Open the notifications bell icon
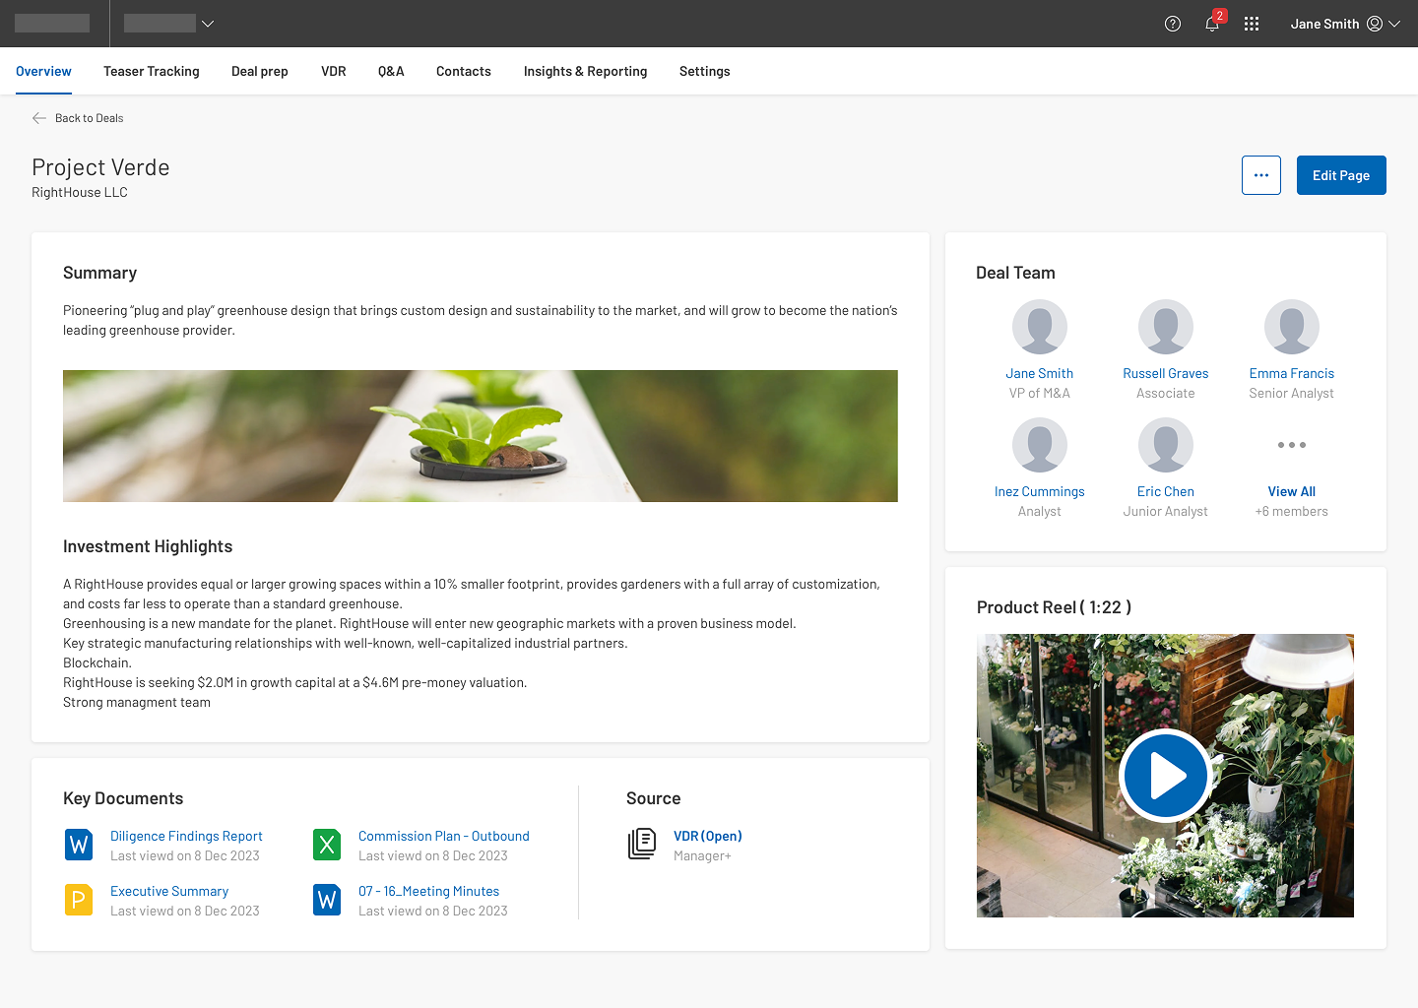1418x1008 pixels. 1212,24
